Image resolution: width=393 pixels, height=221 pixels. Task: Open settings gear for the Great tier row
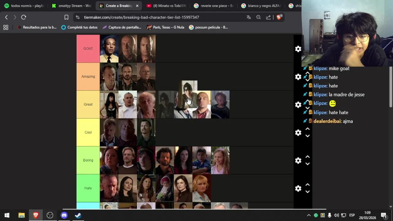coord(298,105)
